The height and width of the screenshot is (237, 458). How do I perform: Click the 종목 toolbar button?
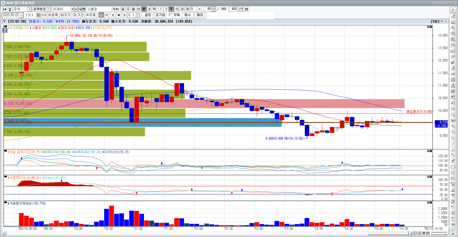tap(53, 15)
